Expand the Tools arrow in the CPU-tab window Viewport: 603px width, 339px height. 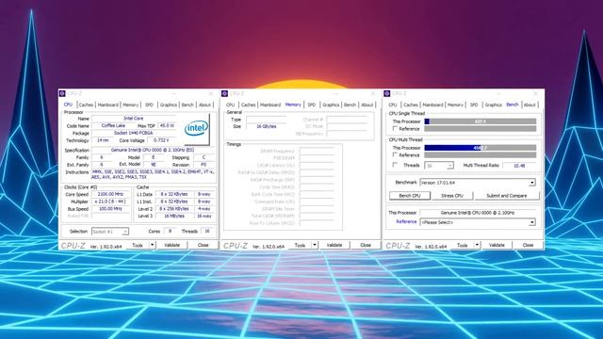pos(153,245)
